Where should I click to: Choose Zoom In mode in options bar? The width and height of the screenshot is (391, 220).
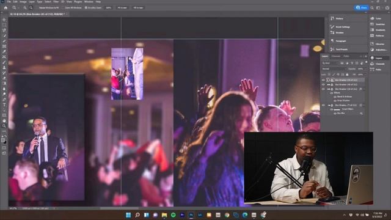click(x=25, y=8)
